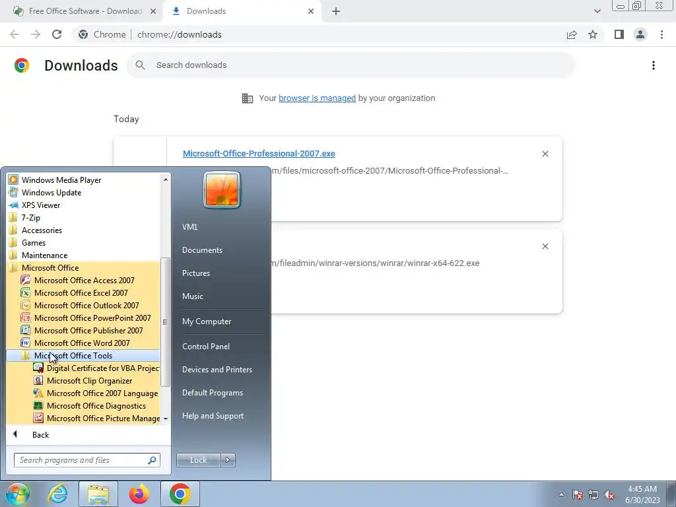Close the Free Office Software tab
Viewport: 676px width, 507px height.
[x=153, y=11]
